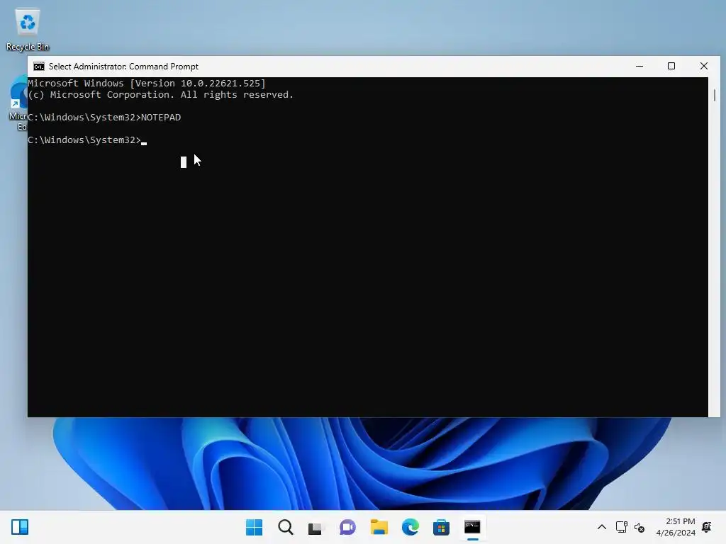The height and width of the screenshot is (544, 726).
Task: Open the Windows Start menu
Action: [254, 527]
